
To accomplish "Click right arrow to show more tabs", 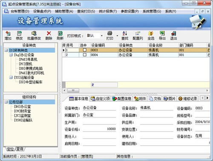I will coord(207,98).
